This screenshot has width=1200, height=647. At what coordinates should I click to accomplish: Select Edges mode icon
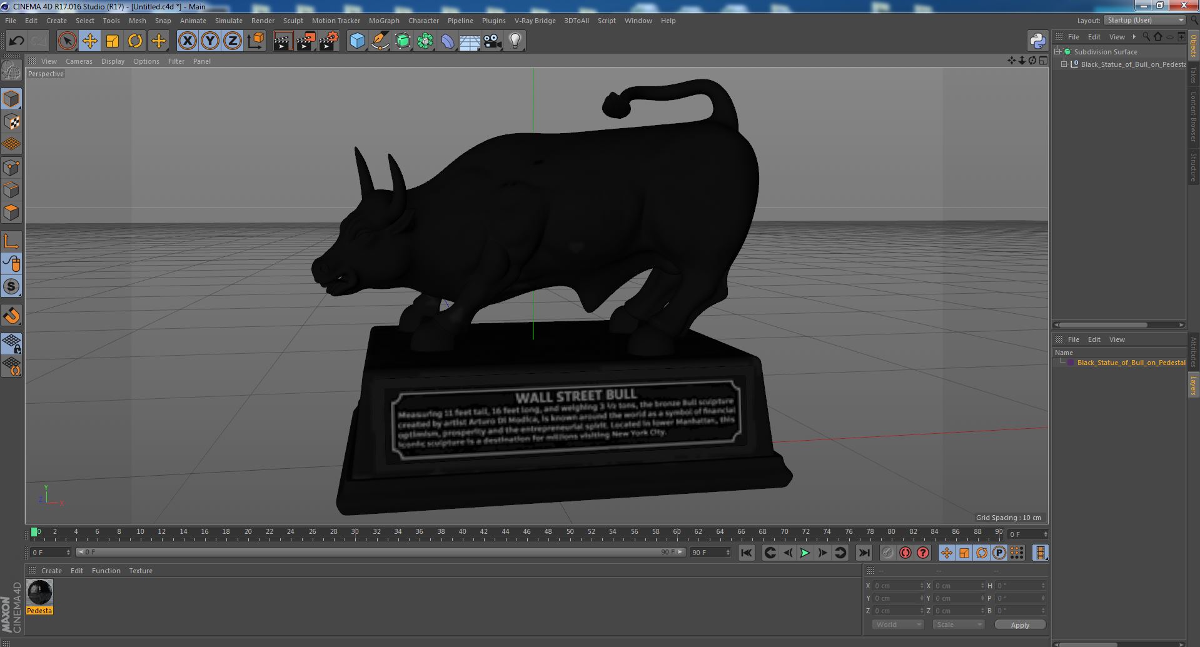click(x=11, y=190)
